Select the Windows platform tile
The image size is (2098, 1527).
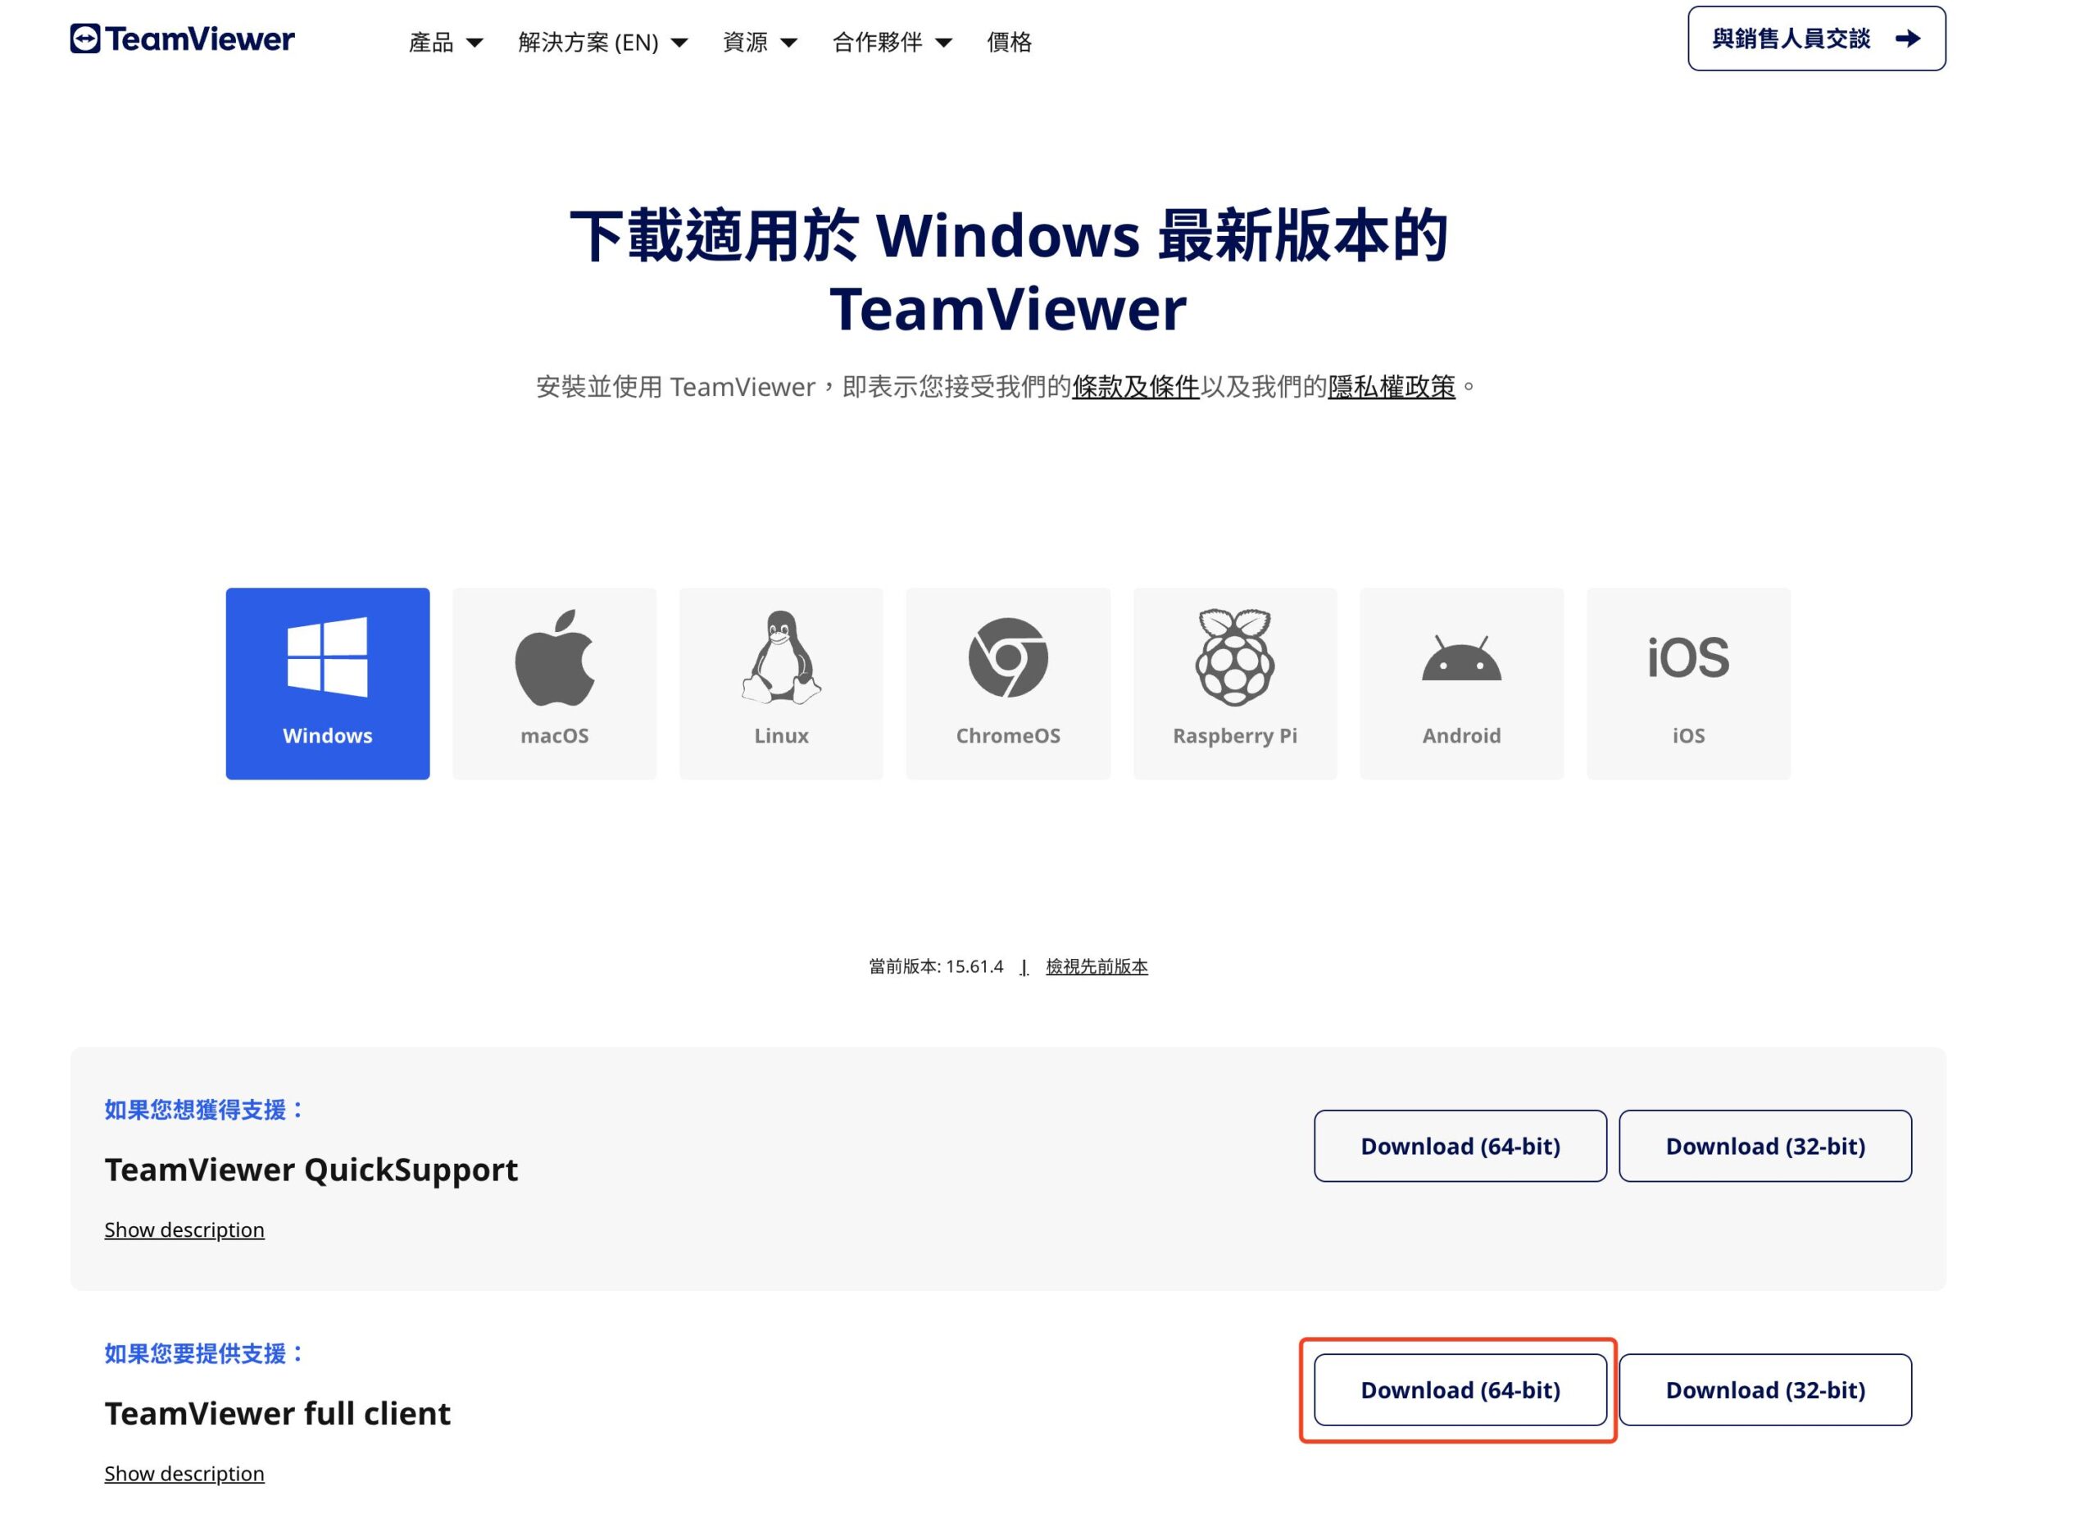click(328, 684)
